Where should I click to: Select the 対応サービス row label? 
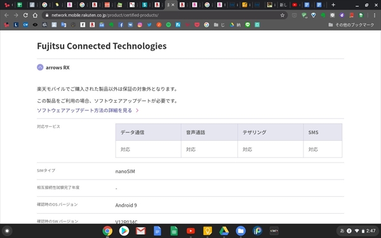click(48, 126)
